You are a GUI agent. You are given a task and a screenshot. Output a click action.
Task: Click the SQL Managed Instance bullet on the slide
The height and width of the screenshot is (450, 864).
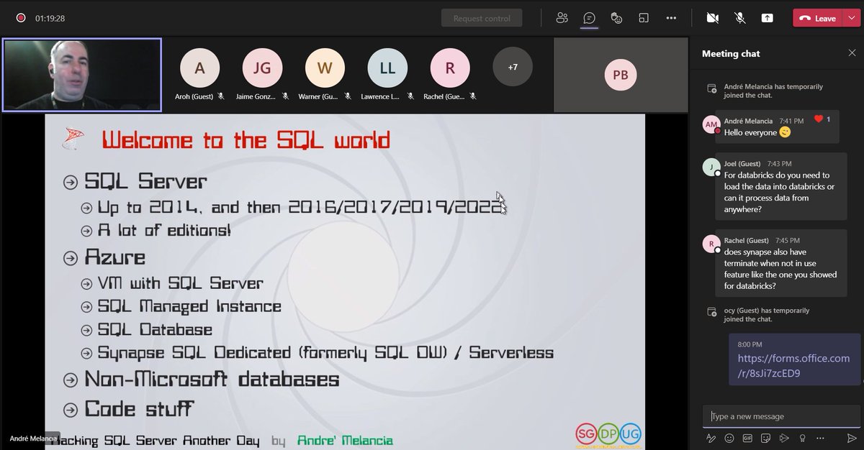pyautogui.click(x=189, y=307)
